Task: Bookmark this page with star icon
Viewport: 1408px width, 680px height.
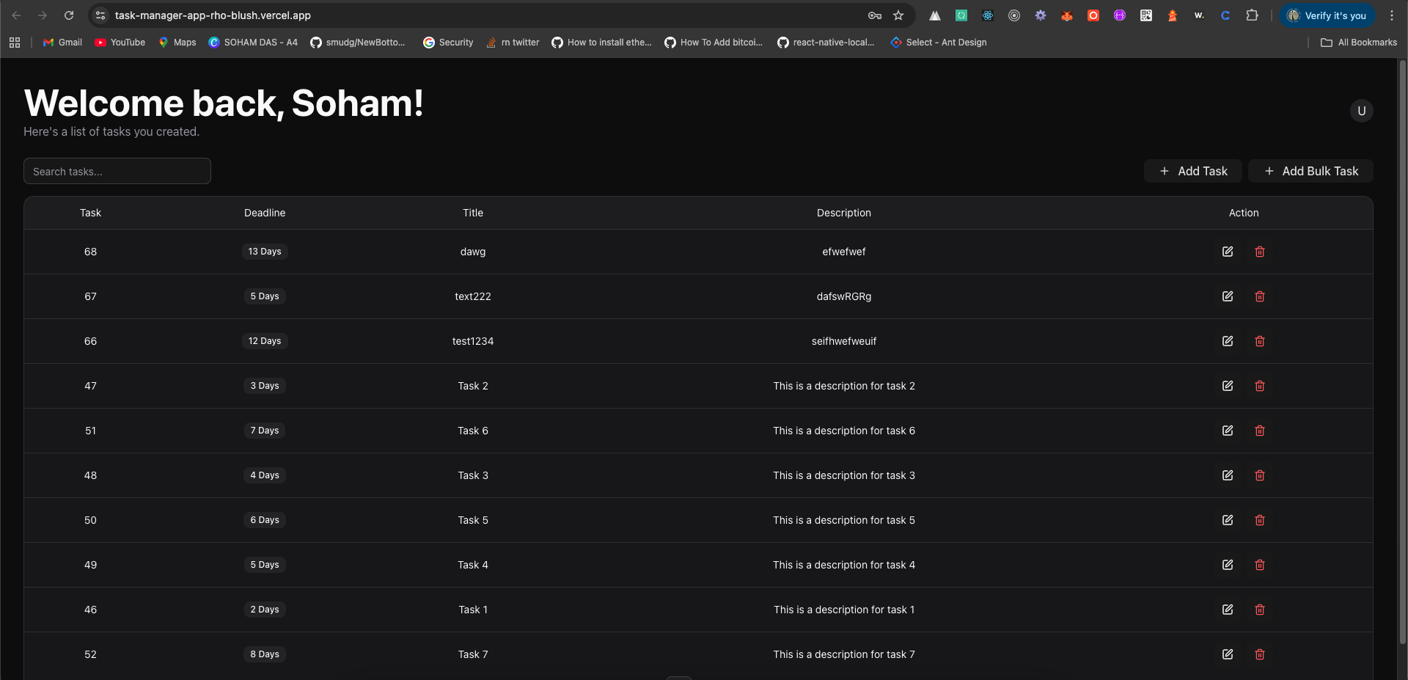Action: pos(898,15)
